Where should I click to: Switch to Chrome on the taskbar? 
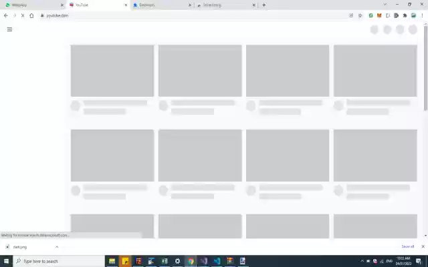click(191, 261)
